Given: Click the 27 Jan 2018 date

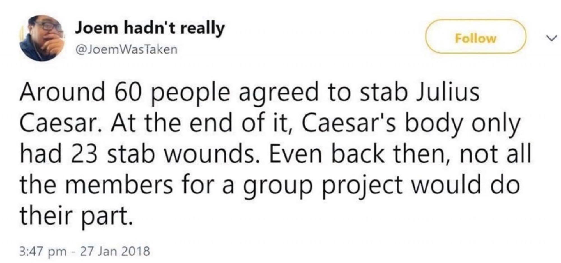Looking at the screenshot, I should [x=115, y=251].
